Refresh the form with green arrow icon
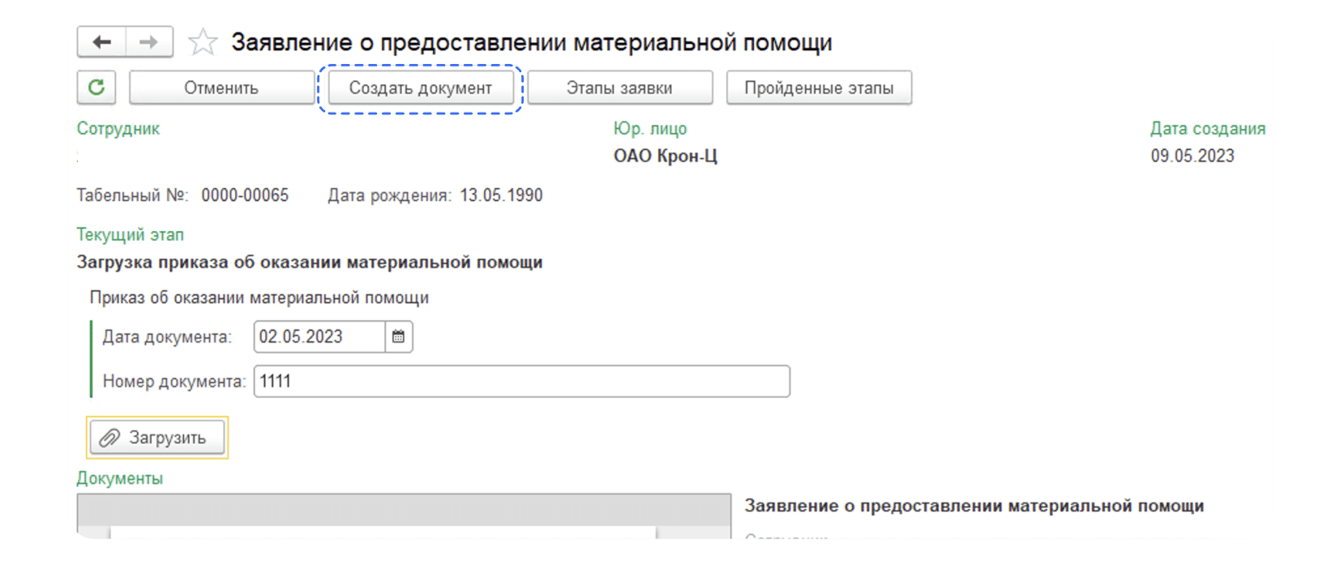1340x561 pixels. tap(96, 88)
